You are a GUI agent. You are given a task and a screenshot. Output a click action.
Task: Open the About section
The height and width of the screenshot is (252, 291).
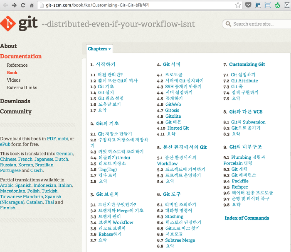tap(8, 46)
